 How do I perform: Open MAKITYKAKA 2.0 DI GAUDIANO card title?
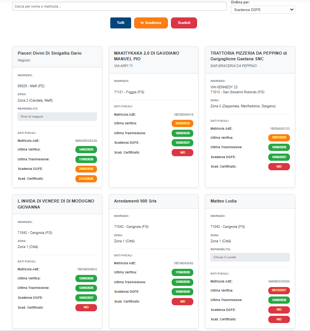147,56
